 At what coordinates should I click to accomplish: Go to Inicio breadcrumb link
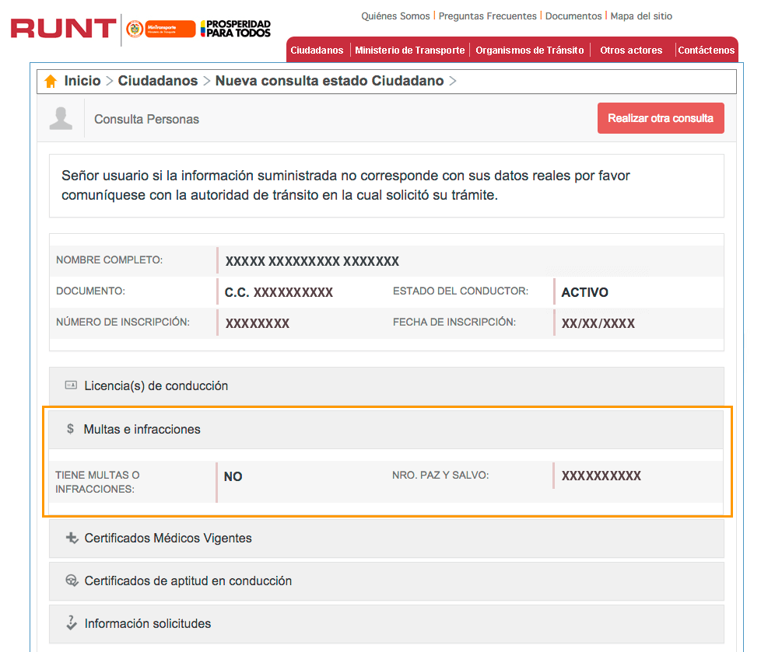click(82, 81)
